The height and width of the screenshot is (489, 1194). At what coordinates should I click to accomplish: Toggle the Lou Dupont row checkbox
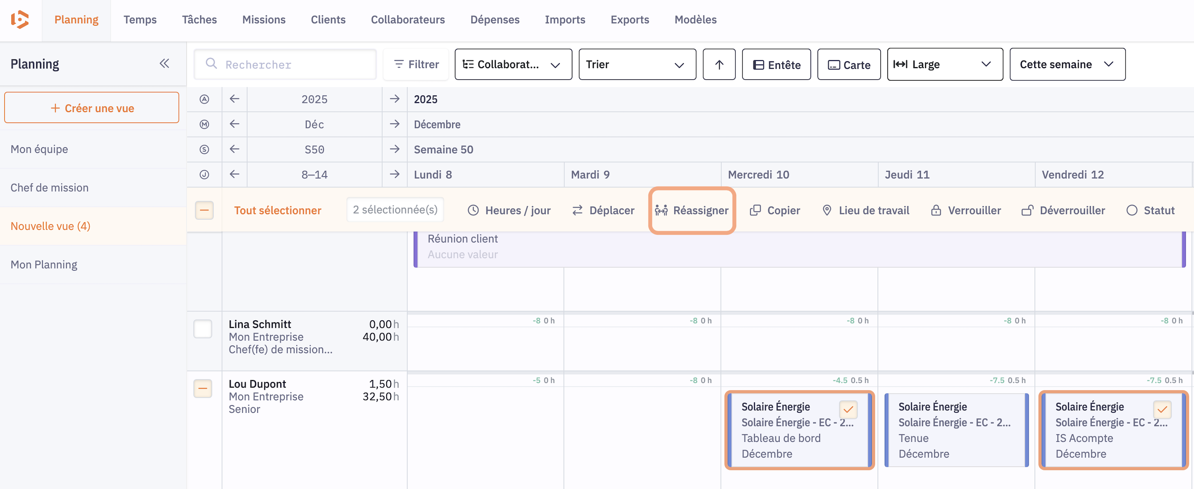click(202, 388)
